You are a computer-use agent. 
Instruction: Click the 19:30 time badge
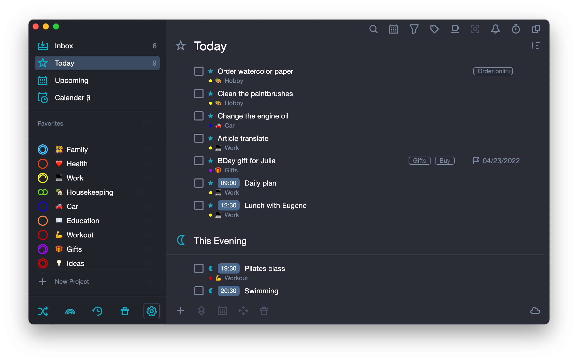click(228, 268)
